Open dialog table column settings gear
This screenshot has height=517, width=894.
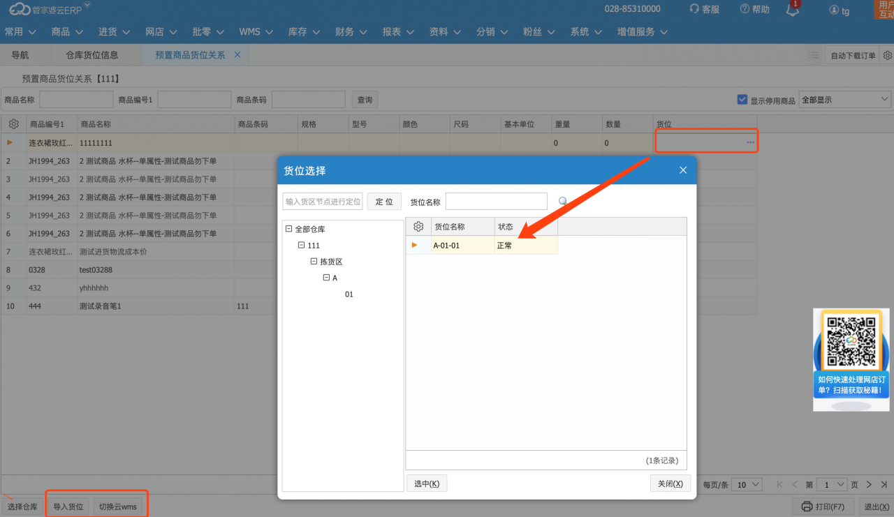[418, 227]
